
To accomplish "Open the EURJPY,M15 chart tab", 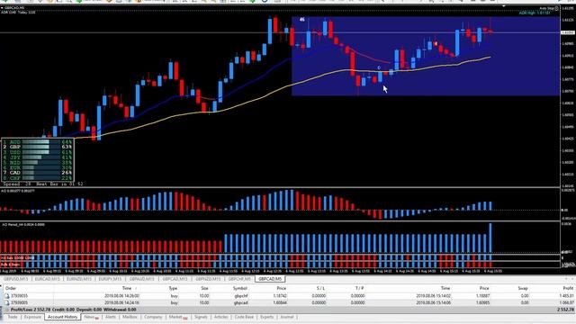I will [110, 279].
